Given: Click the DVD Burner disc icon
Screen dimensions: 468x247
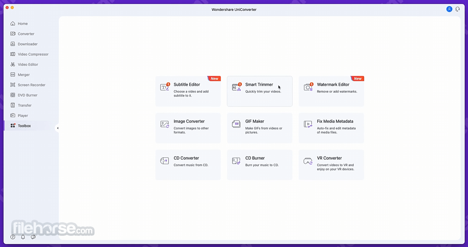Looking at the screenshot, I should [13, 95].
